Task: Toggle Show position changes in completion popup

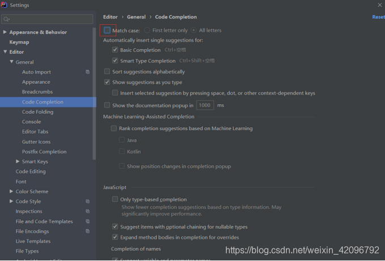Action: coord(122,166)
